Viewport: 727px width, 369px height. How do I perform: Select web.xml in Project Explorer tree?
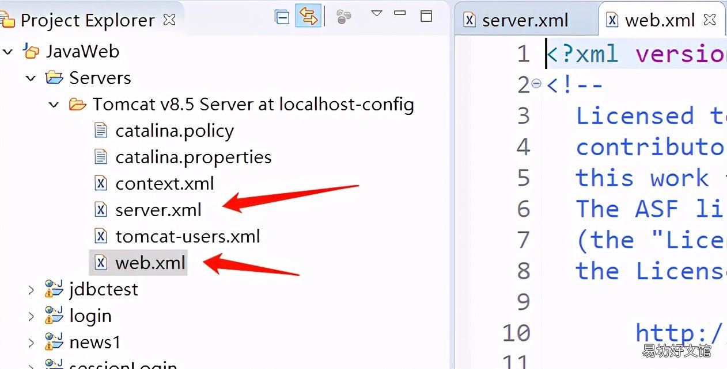point(150,263)
